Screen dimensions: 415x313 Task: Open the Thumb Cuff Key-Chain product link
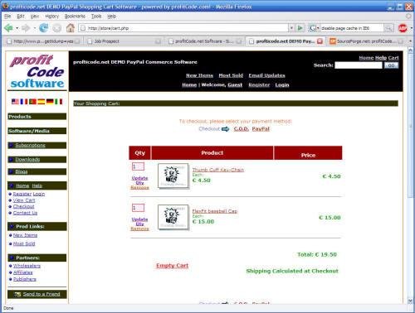click(x=218, y=170)
